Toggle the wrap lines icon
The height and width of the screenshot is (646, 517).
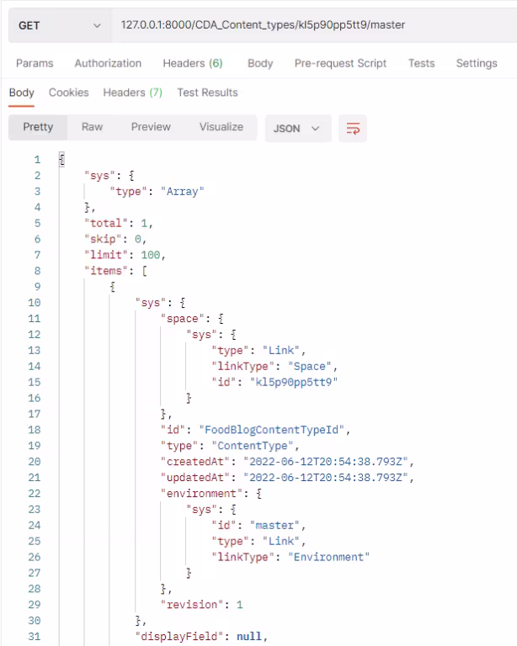click(x=353, y=129)
